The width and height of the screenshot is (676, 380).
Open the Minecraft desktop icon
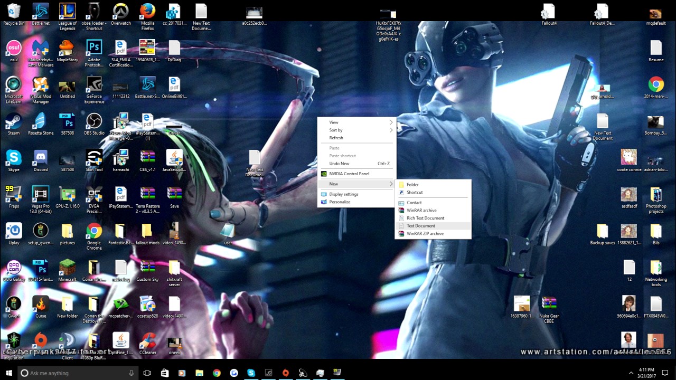click(x=67, y=270)
